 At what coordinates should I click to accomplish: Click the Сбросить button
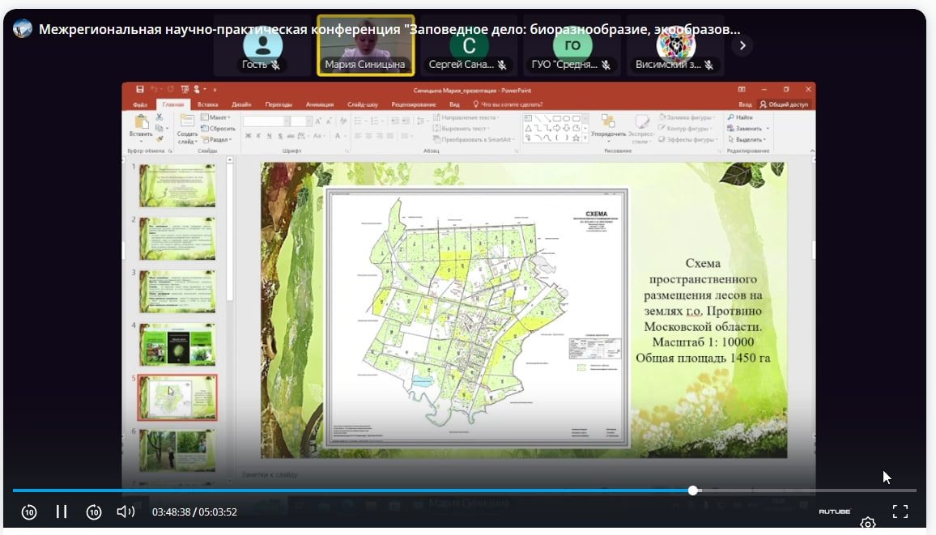click(x=219, y=128)
